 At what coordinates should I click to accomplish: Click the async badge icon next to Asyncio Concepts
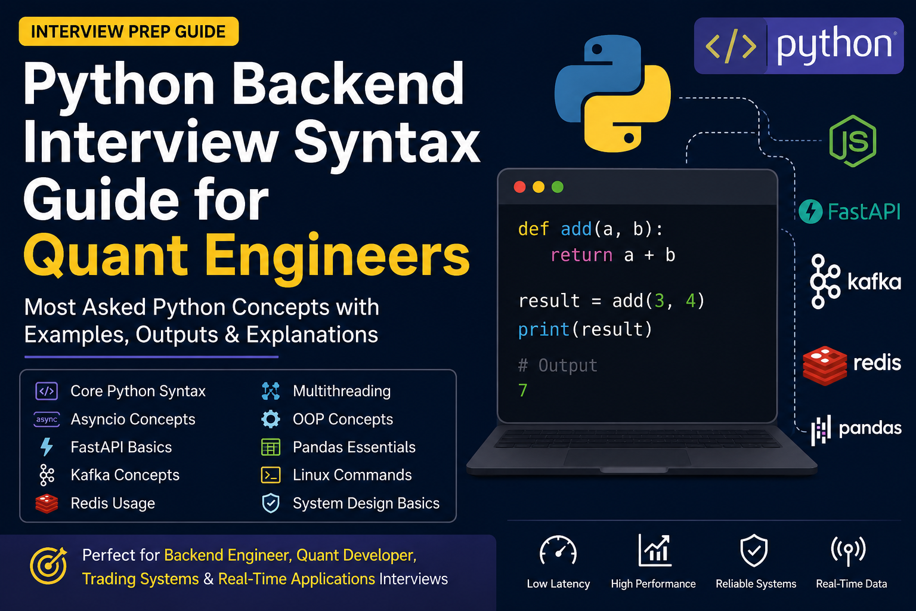point(47,419)
